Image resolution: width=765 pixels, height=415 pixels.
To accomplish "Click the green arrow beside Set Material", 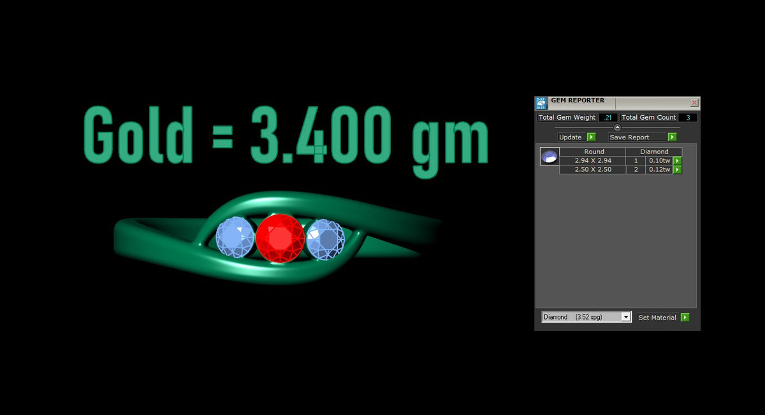I will [685, 317].
